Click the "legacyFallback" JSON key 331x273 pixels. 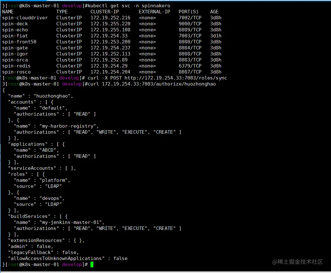[x=31, y=252]
